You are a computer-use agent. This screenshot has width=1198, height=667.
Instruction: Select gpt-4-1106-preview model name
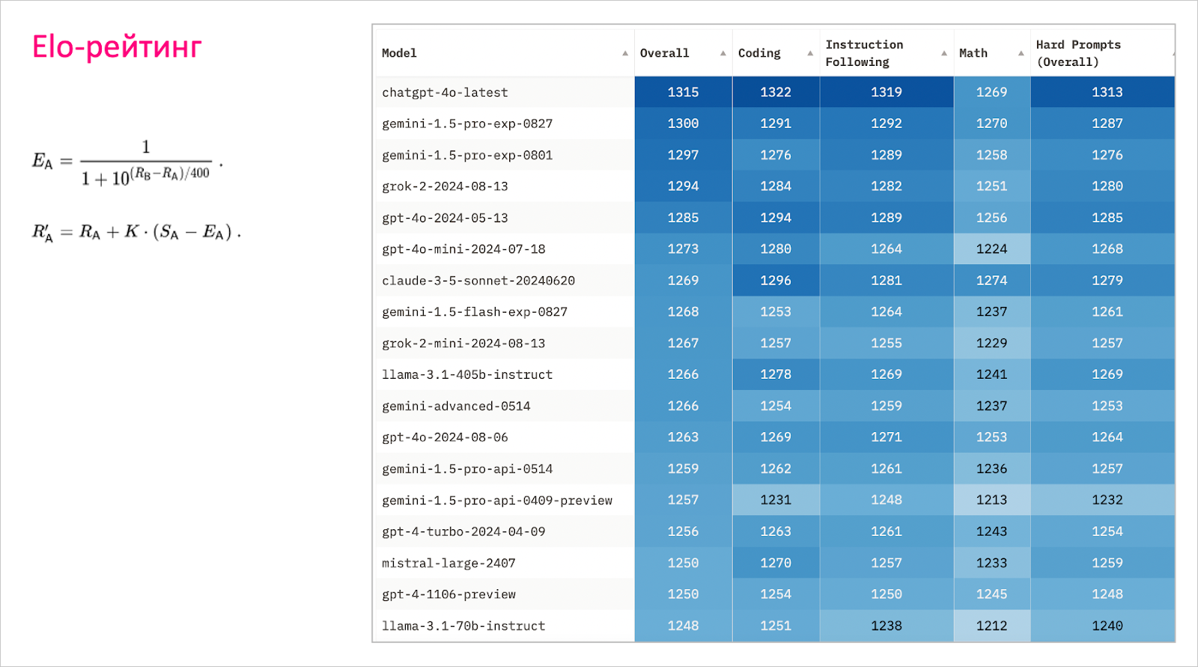pyautogui.click(x=449, y=594)
